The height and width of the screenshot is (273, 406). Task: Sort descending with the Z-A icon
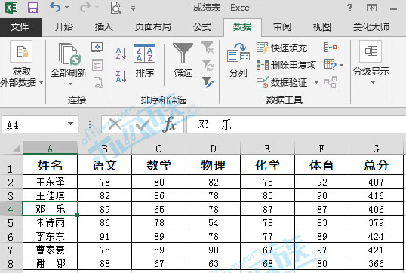pos(121,77)
